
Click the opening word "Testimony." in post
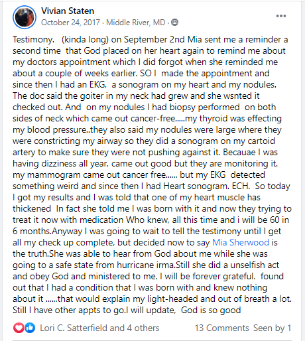click(x=33, y=40)
